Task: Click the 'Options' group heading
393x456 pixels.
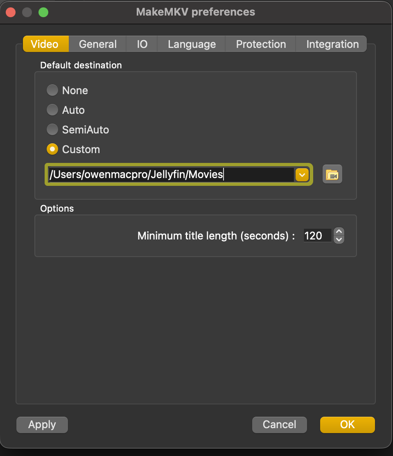Action: (x=57, y=208)
